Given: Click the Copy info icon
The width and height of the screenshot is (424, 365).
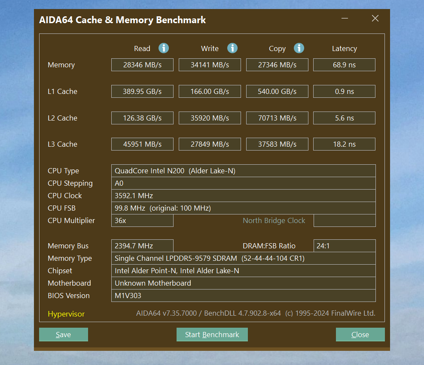Looking at the screenshot, I should (x=299, y=48).
